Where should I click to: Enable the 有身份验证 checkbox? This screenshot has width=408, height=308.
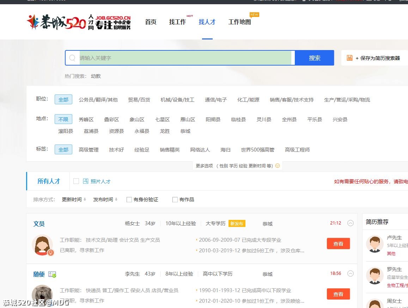[x=129, y=199]
